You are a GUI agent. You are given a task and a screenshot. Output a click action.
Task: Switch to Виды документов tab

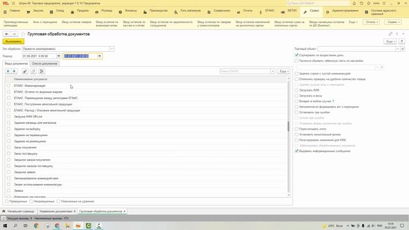point(16,64)
